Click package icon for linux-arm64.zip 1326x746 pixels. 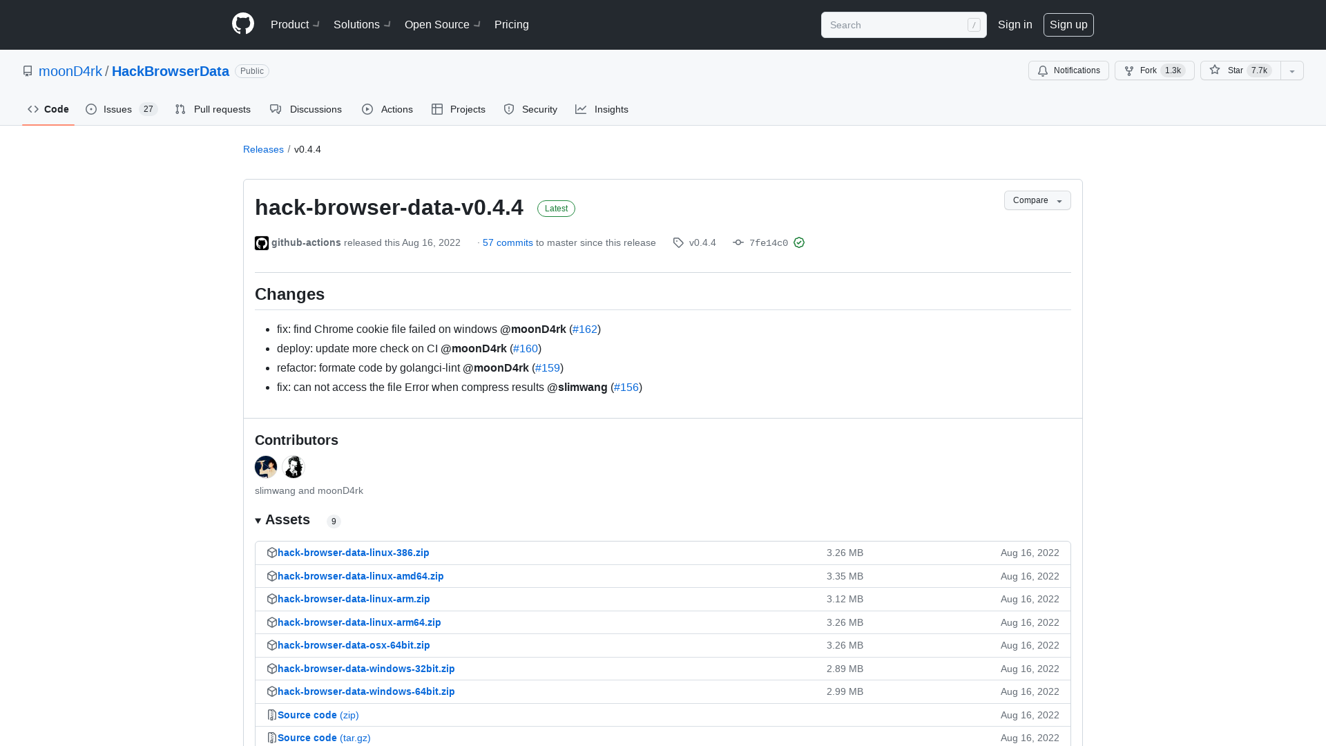click(272, 622)
